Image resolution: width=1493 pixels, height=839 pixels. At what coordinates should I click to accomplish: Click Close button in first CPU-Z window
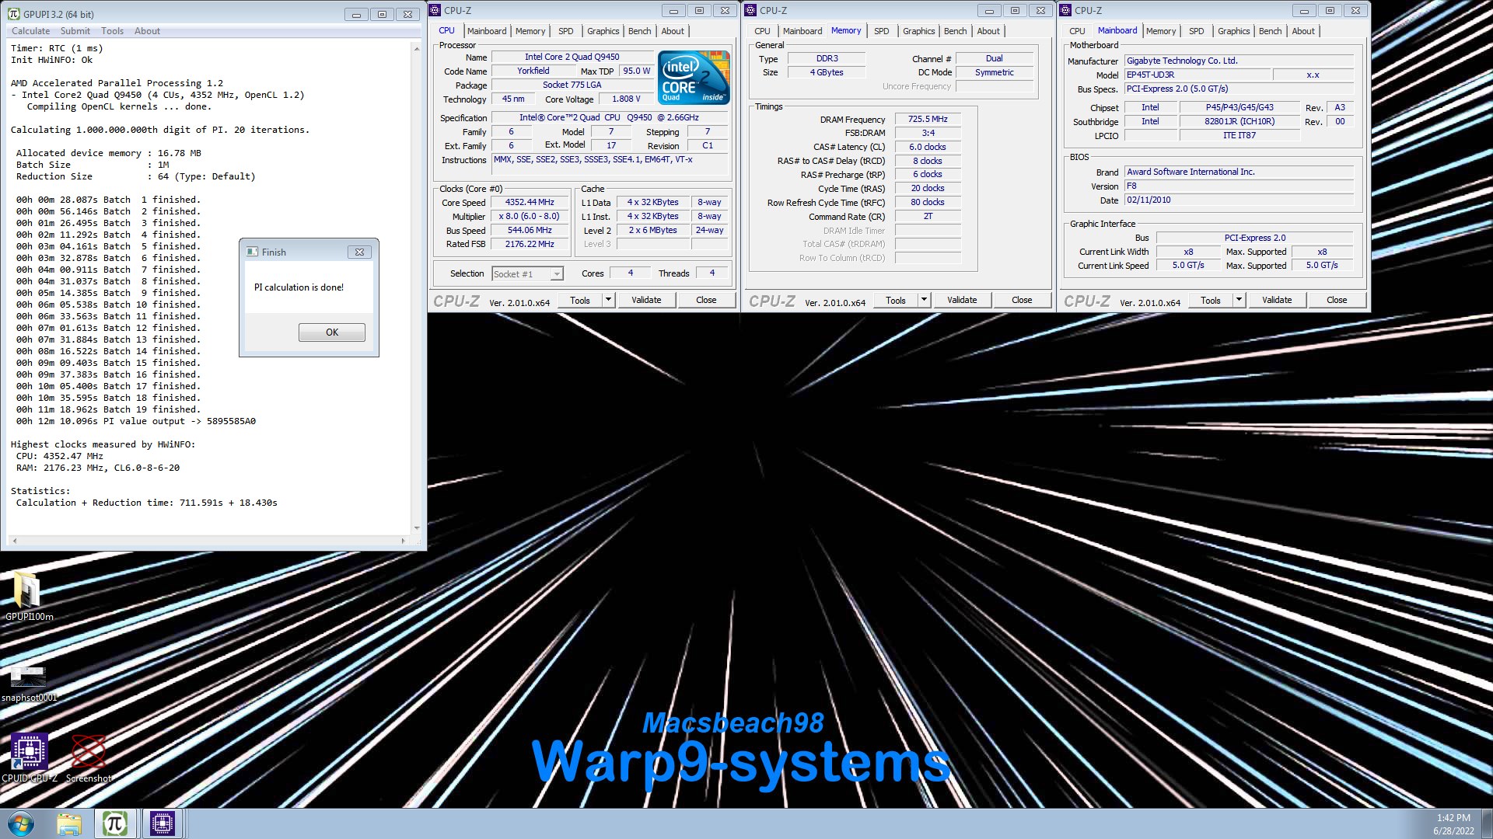click(707, 300)
